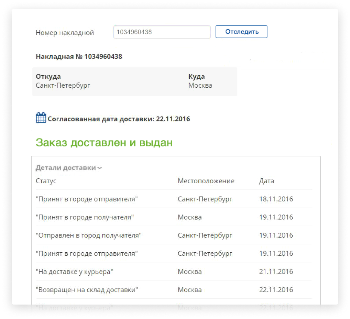This screenshot has width=350, height=319.
Task: Click the 'Отправлен в город получателя' status
Action: [89, 235]
